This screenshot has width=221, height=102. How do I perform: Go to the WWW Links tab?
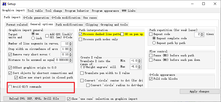[128, 11]
